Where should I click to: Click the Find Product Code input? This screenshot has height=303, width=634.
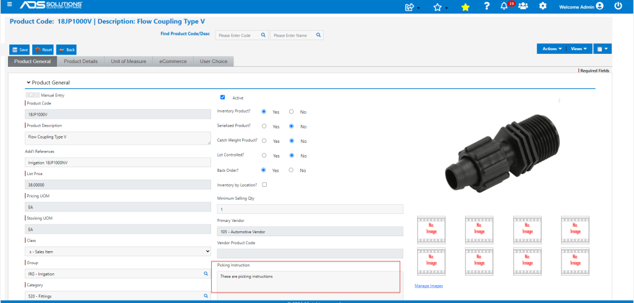242,35
